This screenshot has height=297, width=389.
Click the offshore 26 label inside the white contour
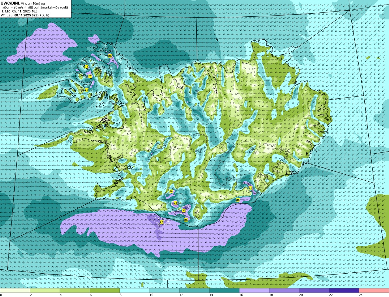pos(162,222)
